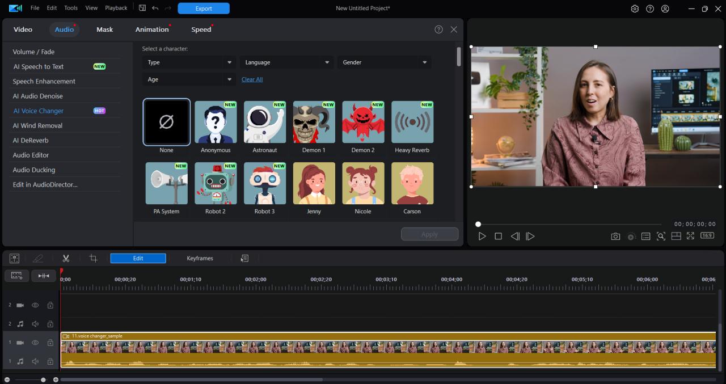Open the multi-view layout icon in preview controls
726x384 pixels.
pos(676,236)
